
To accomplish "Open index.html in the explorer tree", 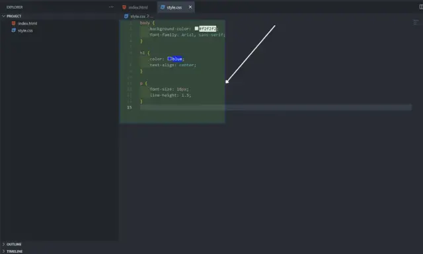I will (27, 24).
